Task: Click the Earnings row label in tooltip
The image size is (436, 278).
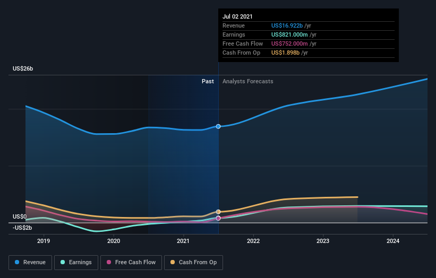Action: pos(234,34)
